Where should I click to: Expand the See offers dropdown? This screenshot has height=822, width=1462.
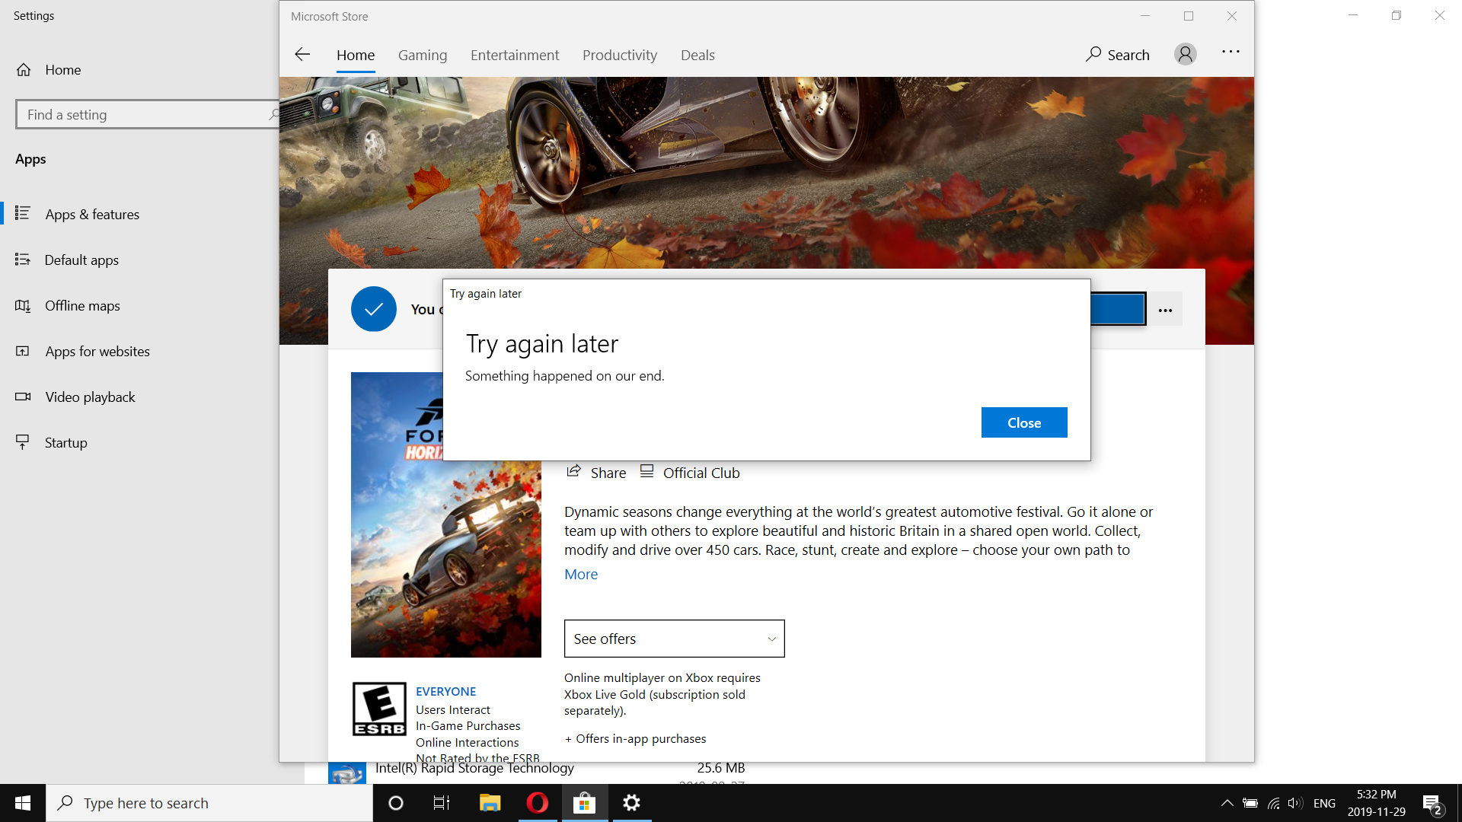pos(674,639)
